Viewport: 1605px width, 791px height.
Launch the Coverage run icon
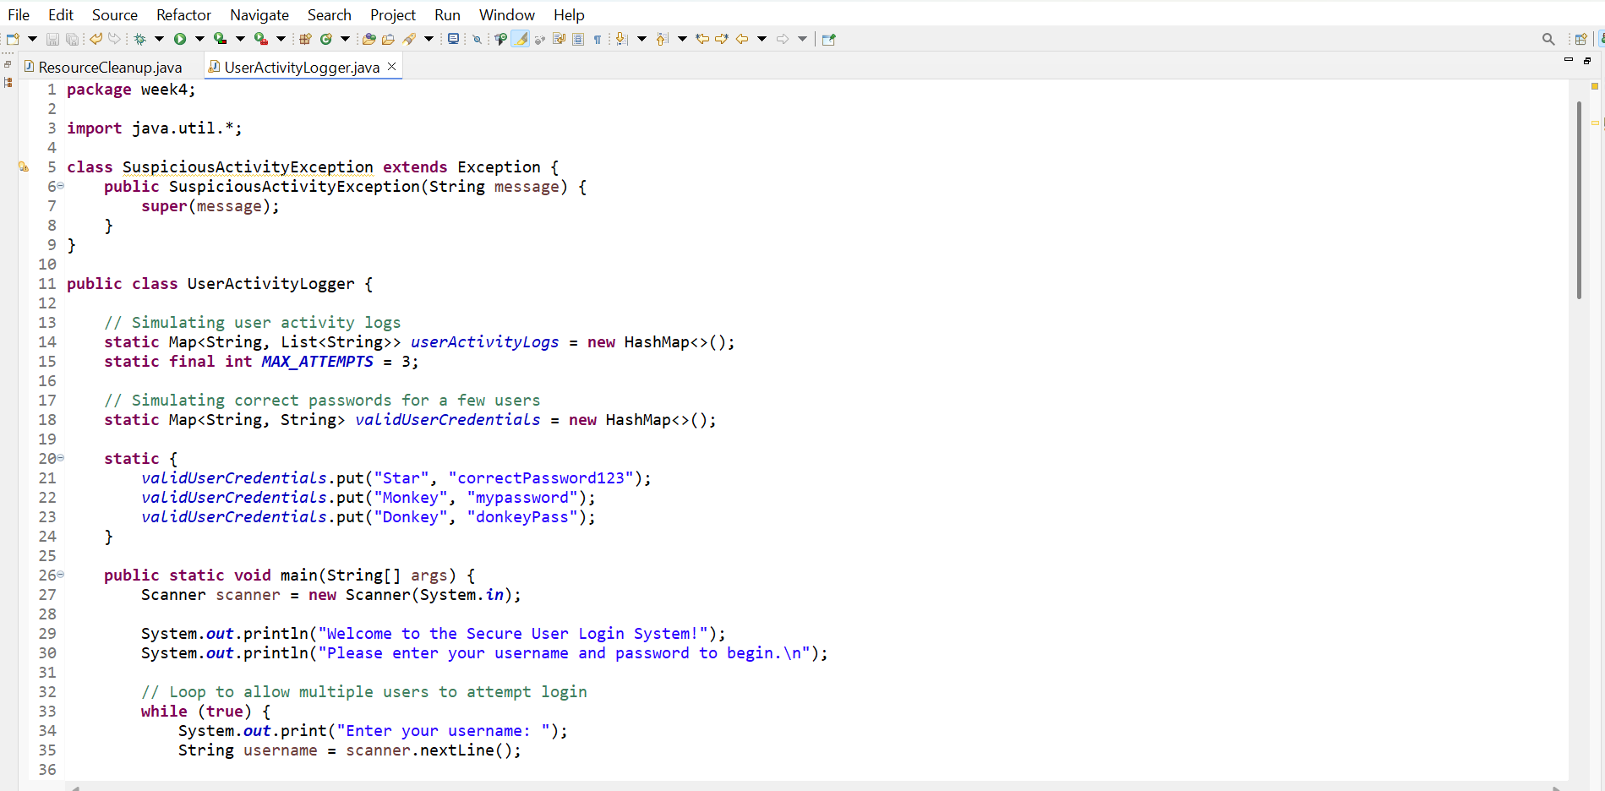coord(221,39)
